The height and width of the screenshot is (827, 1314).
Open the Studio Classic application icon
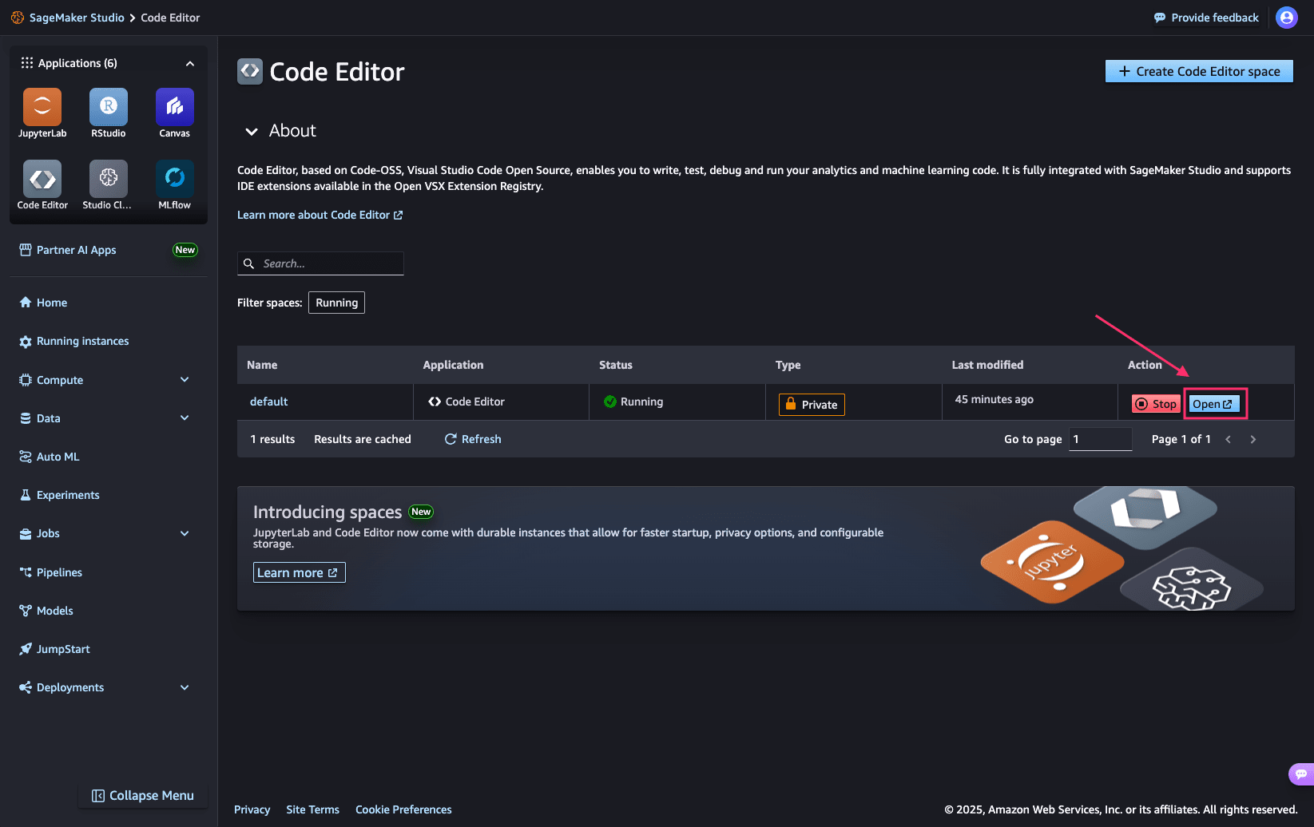pos(109,179)
